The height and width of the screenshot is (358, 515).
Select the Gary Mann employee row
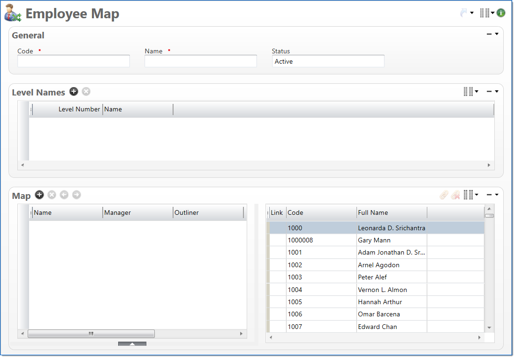[x=374, y=241]
